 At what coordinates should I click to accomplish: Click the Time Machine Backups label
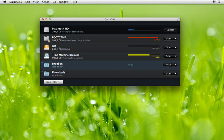[66, 55]
